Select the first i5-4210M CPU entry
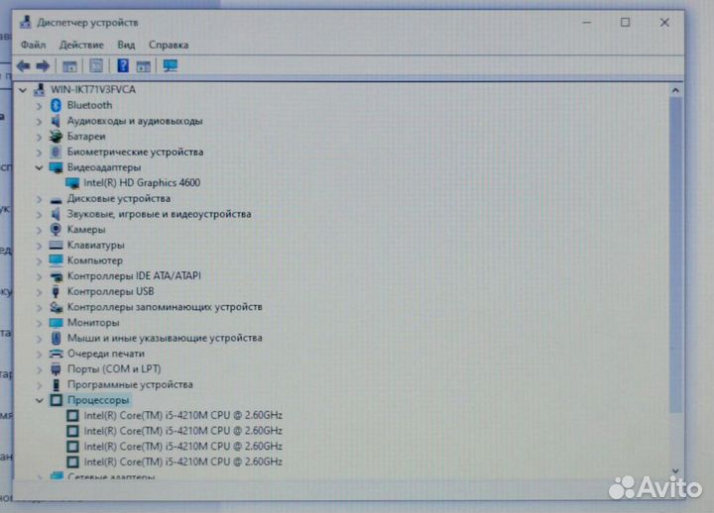The image size is (714, 513). click(x=183, y=415)
